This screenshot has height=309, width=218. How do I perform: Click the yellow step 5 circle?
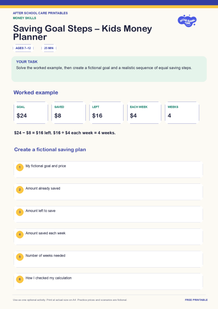(x=20, y=257)
